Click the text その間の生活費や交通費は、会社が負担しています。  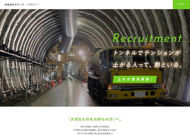click(95, 130)
